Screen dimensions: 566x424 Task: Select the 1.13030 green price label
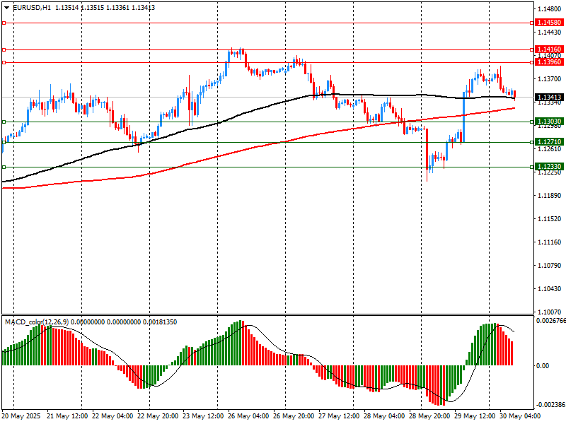(549, 122)
